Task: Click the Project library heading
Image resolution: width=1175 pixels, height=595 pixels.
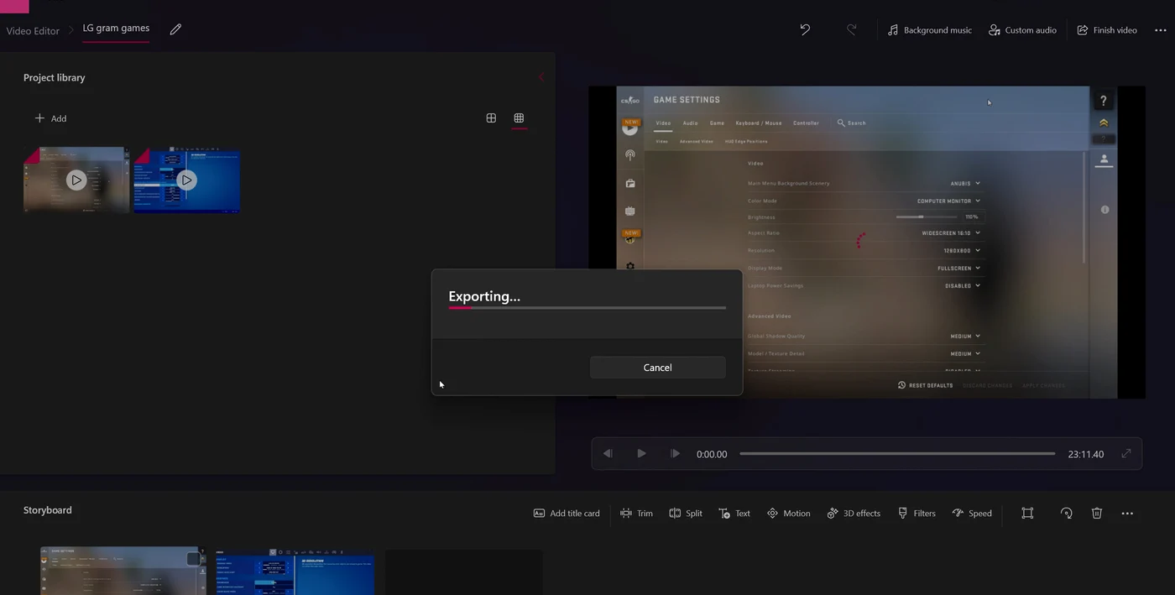Action: (x=55, y=77)
